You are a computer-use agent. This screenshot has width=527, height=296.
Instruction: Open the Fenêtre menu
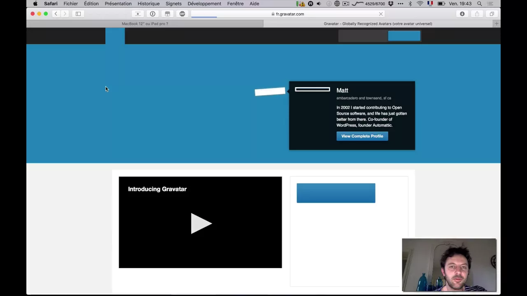point(235,4)
